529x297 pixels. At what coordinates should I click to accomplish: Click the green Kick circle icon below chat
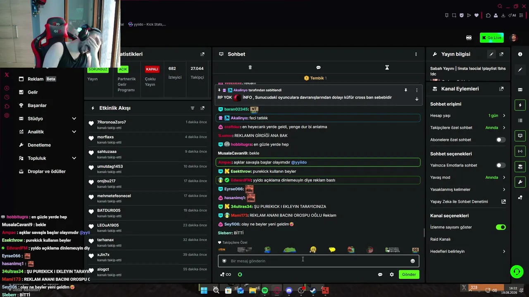(240, 274)
